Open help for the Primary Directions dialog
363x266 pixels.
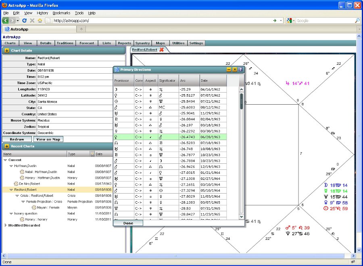click(x=240, y=70)
